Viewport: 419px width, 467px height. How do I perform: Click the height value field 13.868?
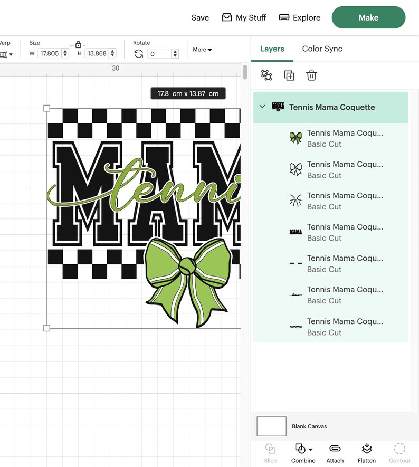[97, 54]
